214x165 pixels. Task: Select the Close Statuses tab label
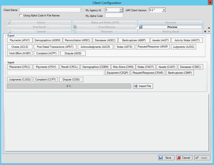(107, 27)
